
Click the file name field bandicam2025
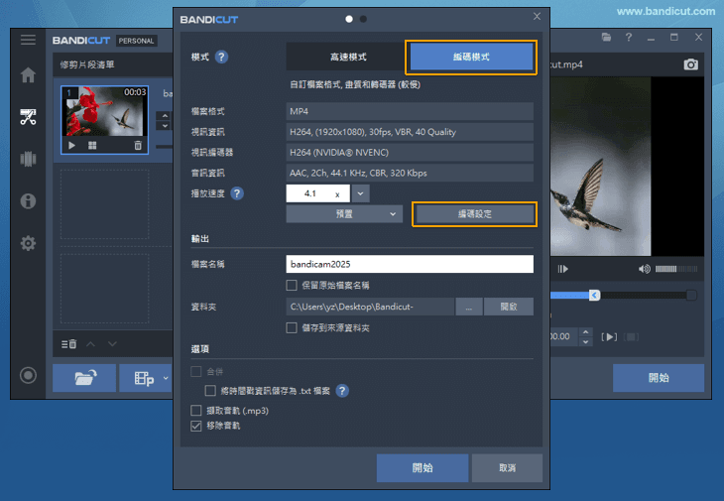click(410, 264)
